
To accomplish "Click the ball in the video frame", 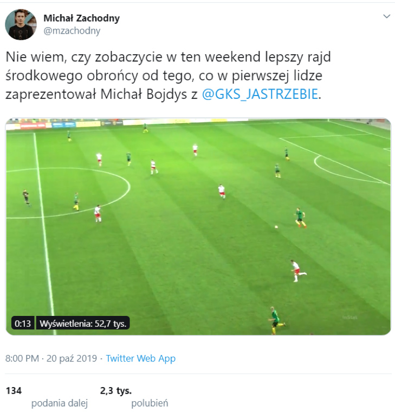I will (276, 226).
